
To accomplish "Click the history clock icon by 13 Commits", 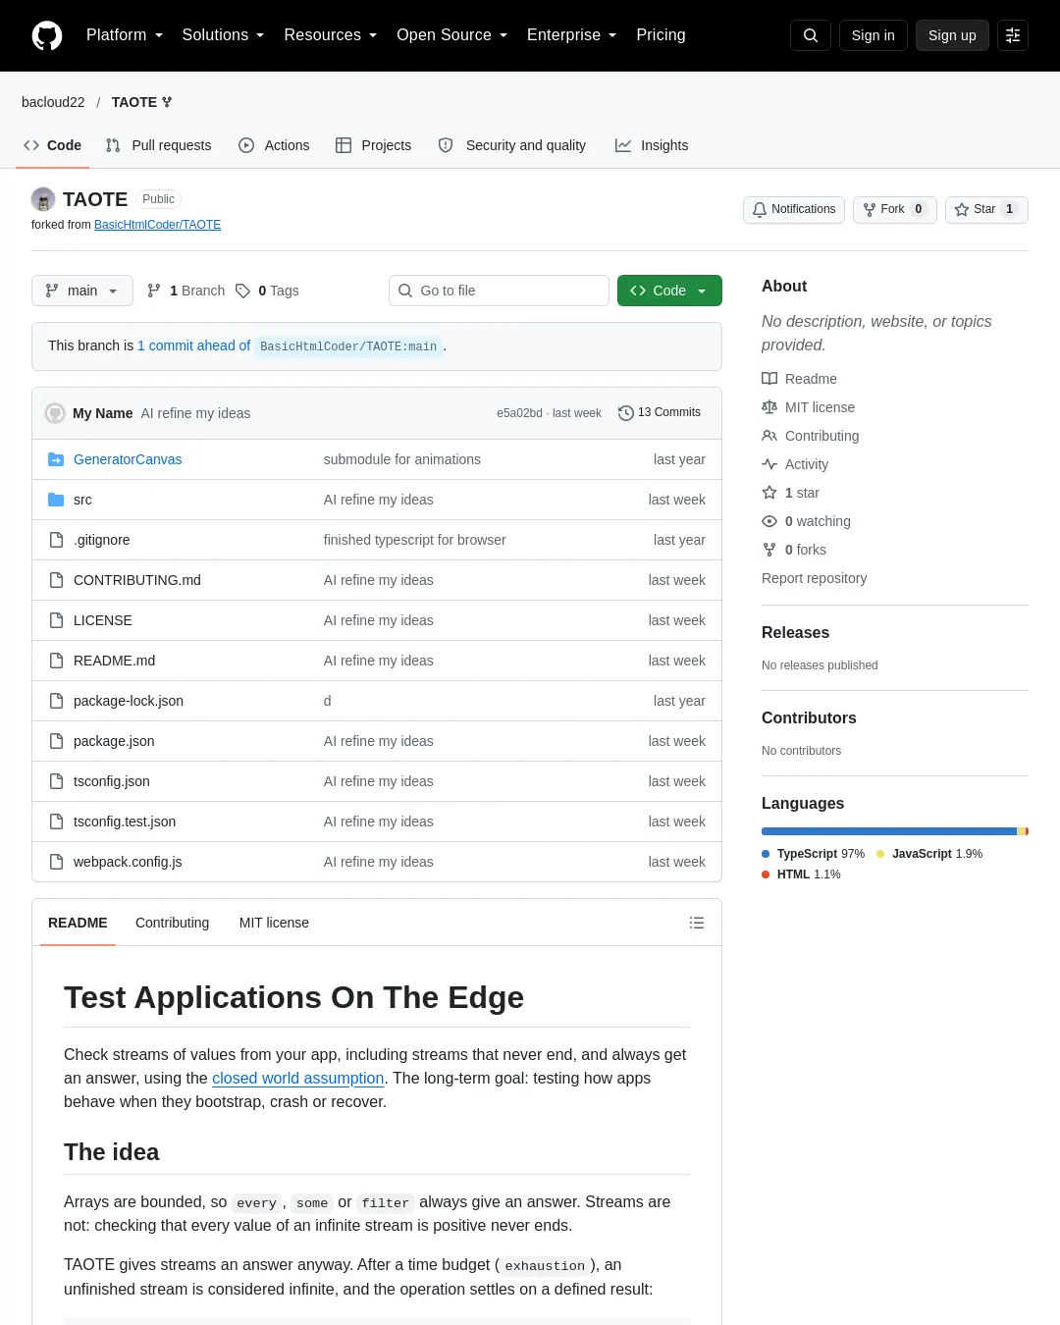I will coord(625,413).
